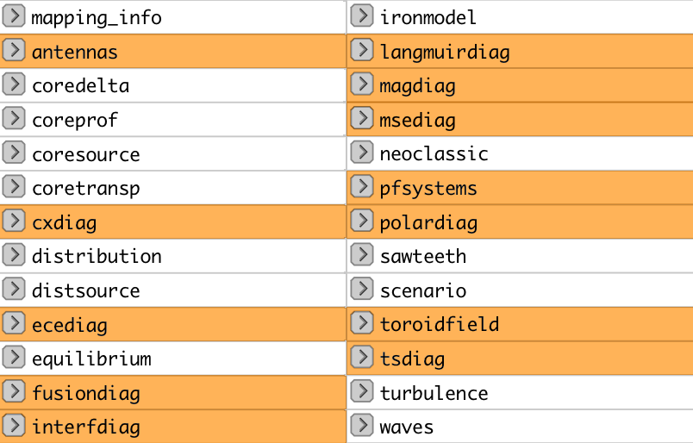
Task: Expand the magdiag disclosure arrow
Action: point(362,84)
